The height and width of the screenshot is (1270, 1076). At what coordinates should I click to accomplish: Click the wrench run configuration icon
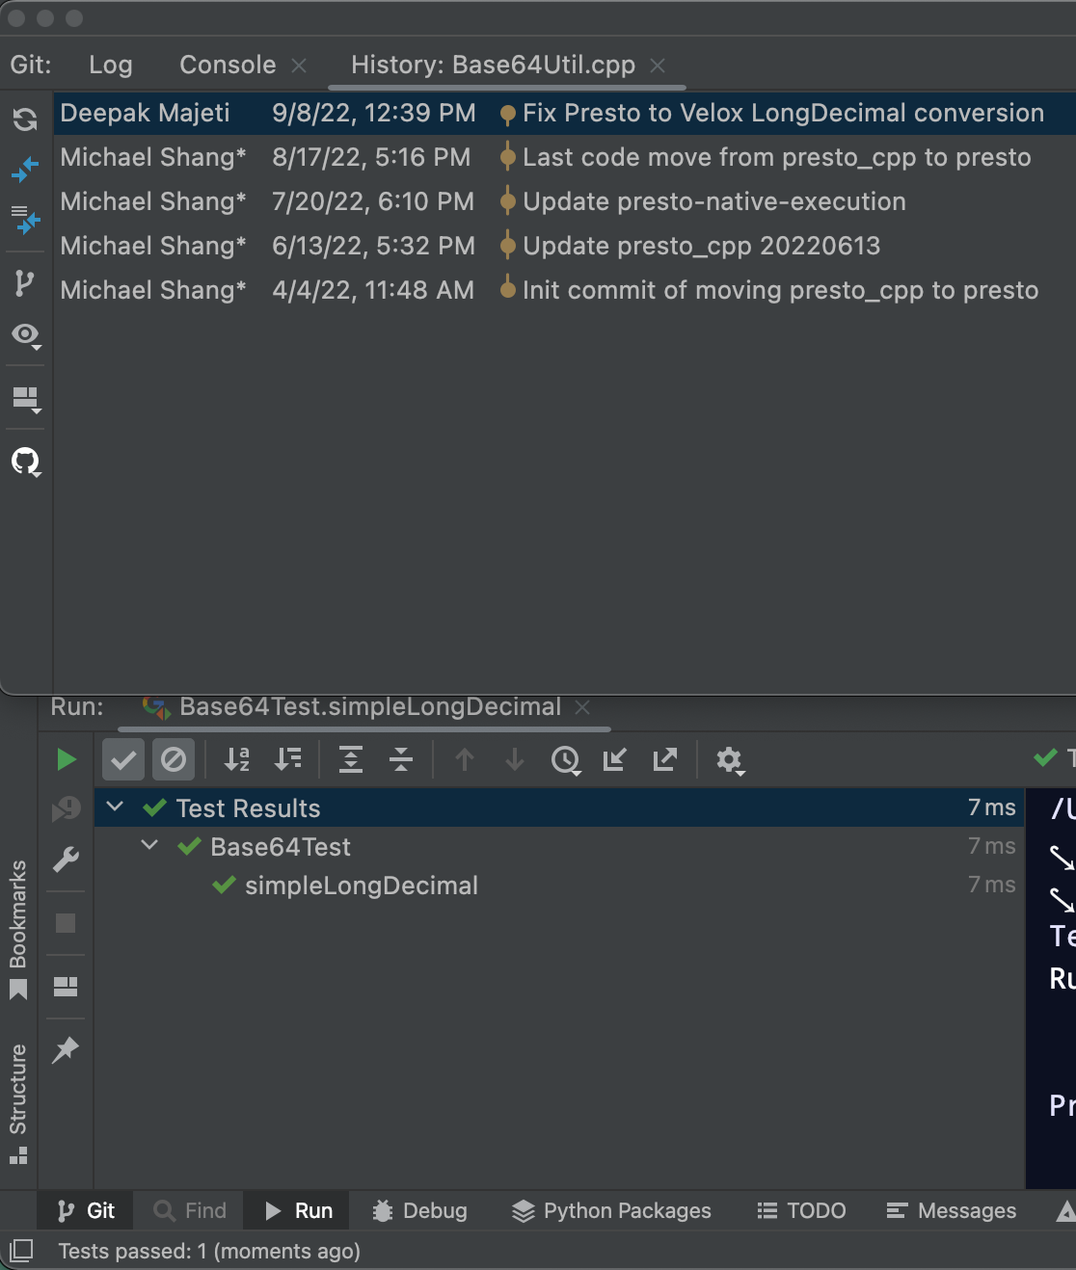pyautogui.click(x=66, y=860)
